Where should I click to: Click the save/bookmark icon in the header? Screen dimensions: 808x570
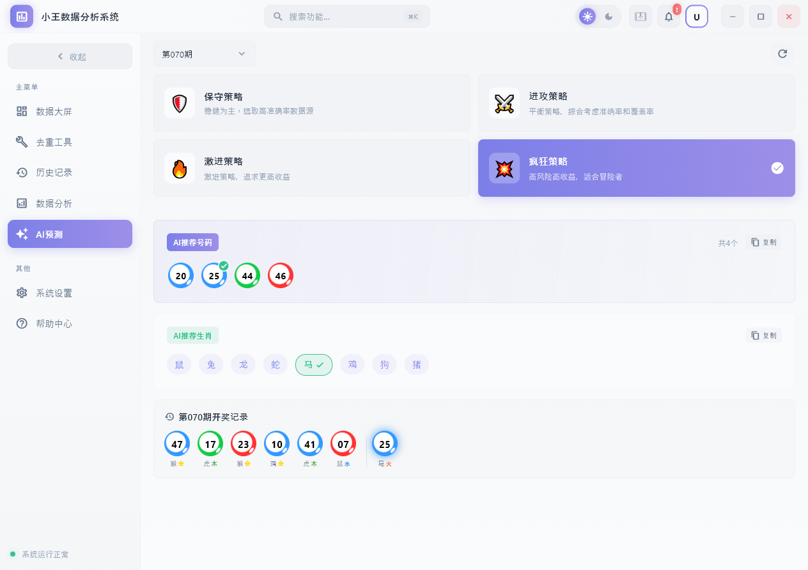640,16
